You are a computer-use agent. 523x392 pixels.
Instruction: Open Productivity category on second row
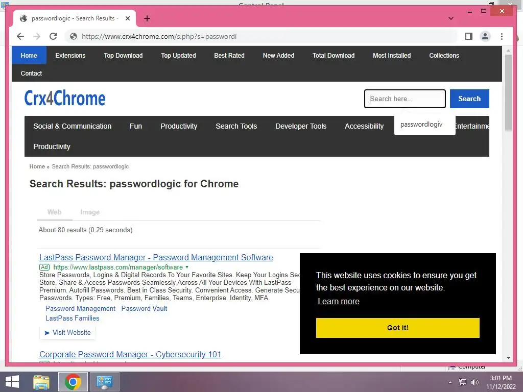pos(52,146)
